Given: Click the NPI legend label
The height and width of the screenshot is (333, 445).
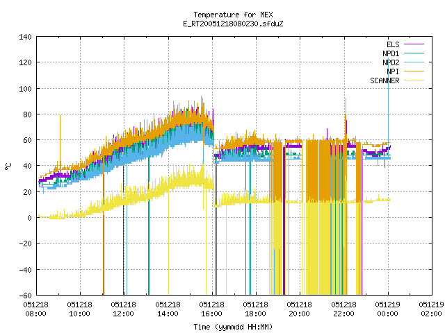Looking at the screenshot, I should pyautogui.click(x=393, y=71).
